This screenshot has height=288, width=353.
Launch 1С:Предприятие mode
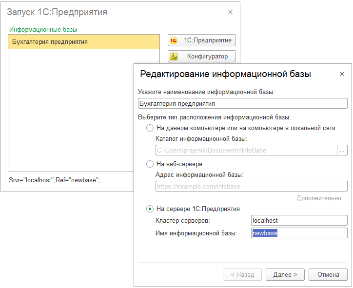(202, 40)
